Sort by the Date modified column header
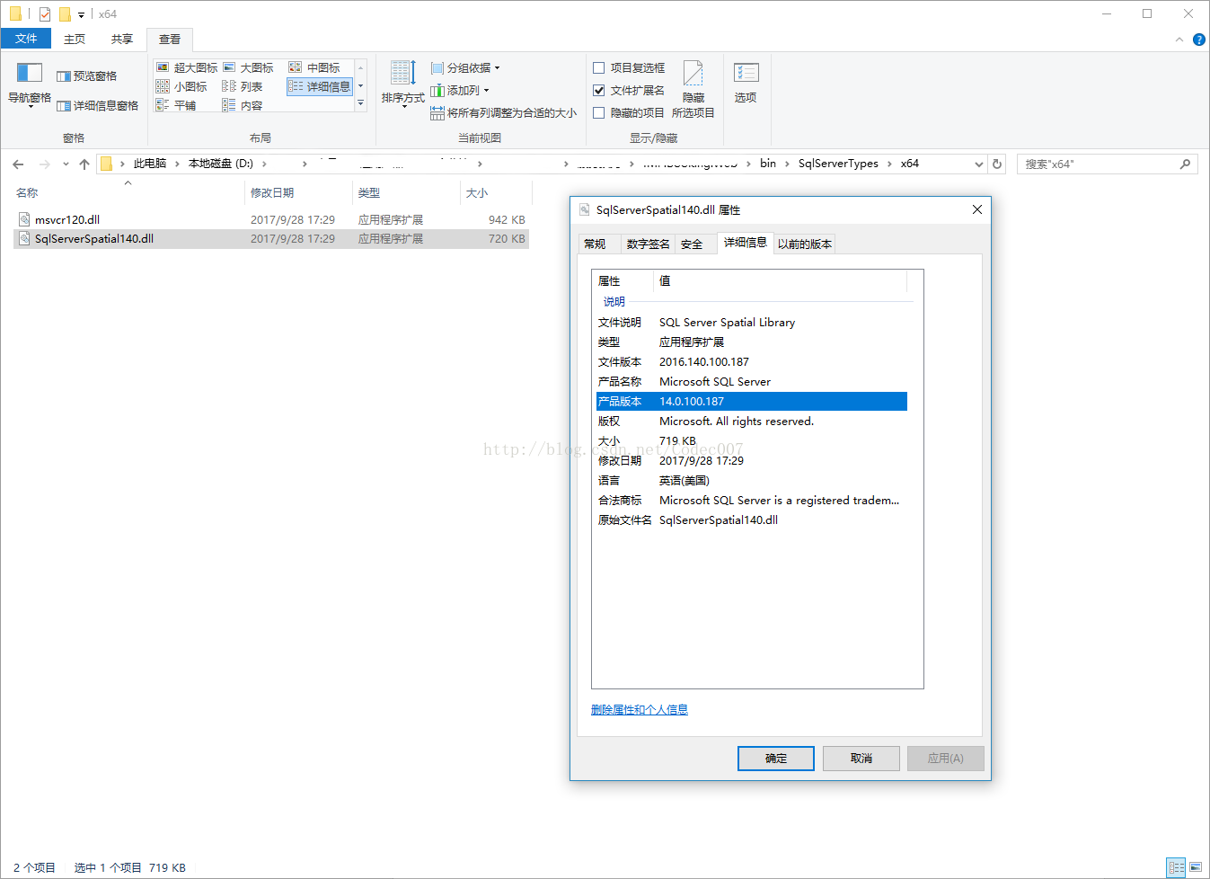Viewport: 1210px width, 879px height. pyautogui.click(x=298, y=192)
